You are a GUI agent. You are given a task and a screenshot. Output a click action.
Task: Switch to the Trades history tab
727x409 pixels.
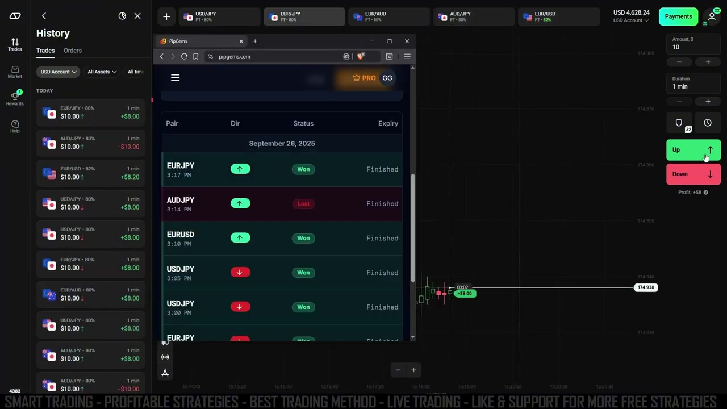[x=45, y=51]
